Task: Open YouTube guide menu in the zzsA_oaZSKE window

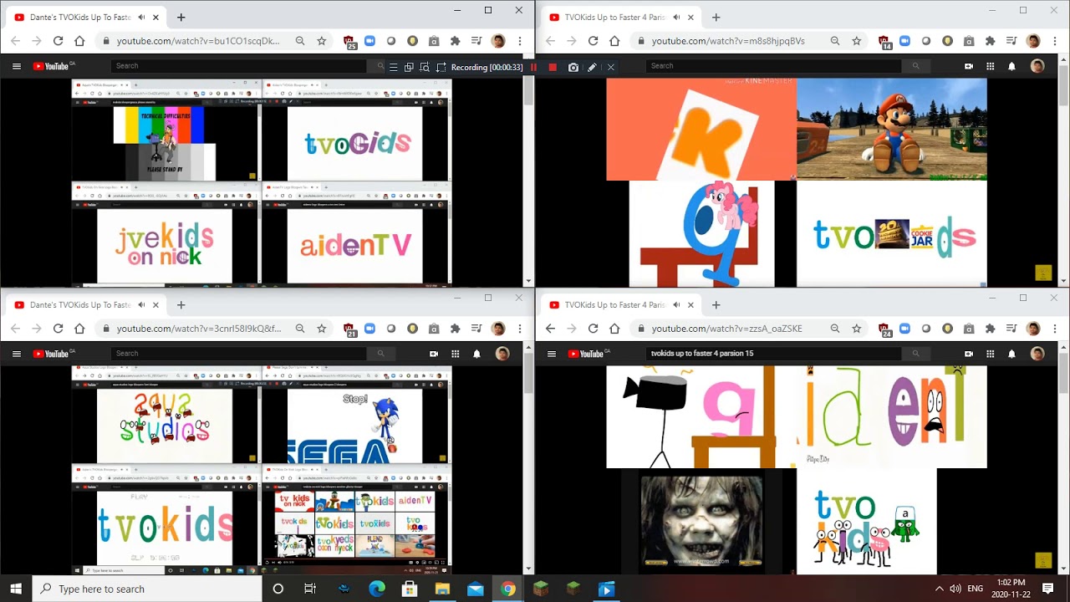Action: click(552, 354)
